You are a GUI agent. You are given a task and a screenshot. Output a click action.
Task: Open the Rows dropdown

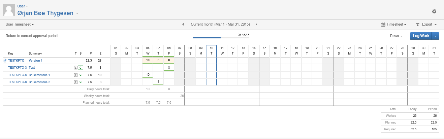coord(396,36)
